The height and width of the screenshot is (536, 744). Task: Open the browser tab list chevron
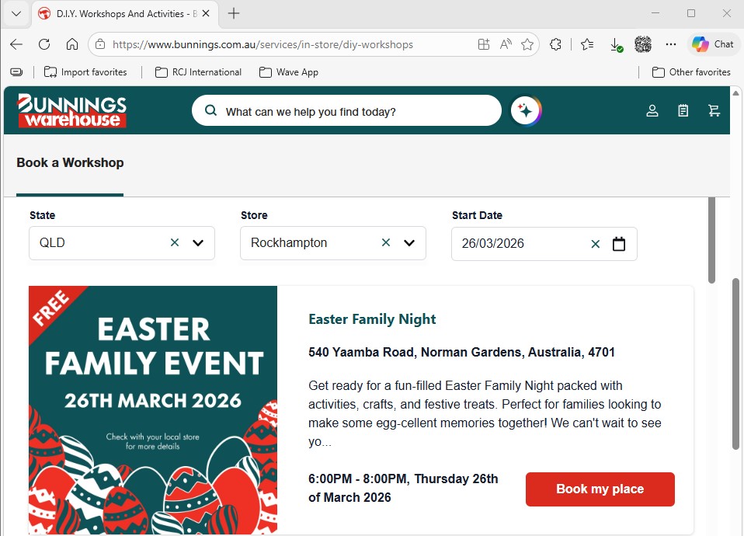coord(16,13)
